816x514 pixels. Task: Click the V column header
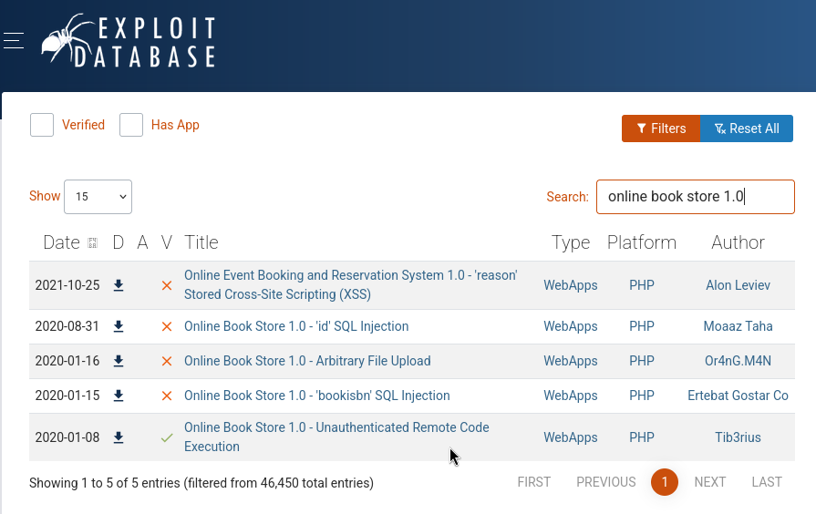pos(166,242)
